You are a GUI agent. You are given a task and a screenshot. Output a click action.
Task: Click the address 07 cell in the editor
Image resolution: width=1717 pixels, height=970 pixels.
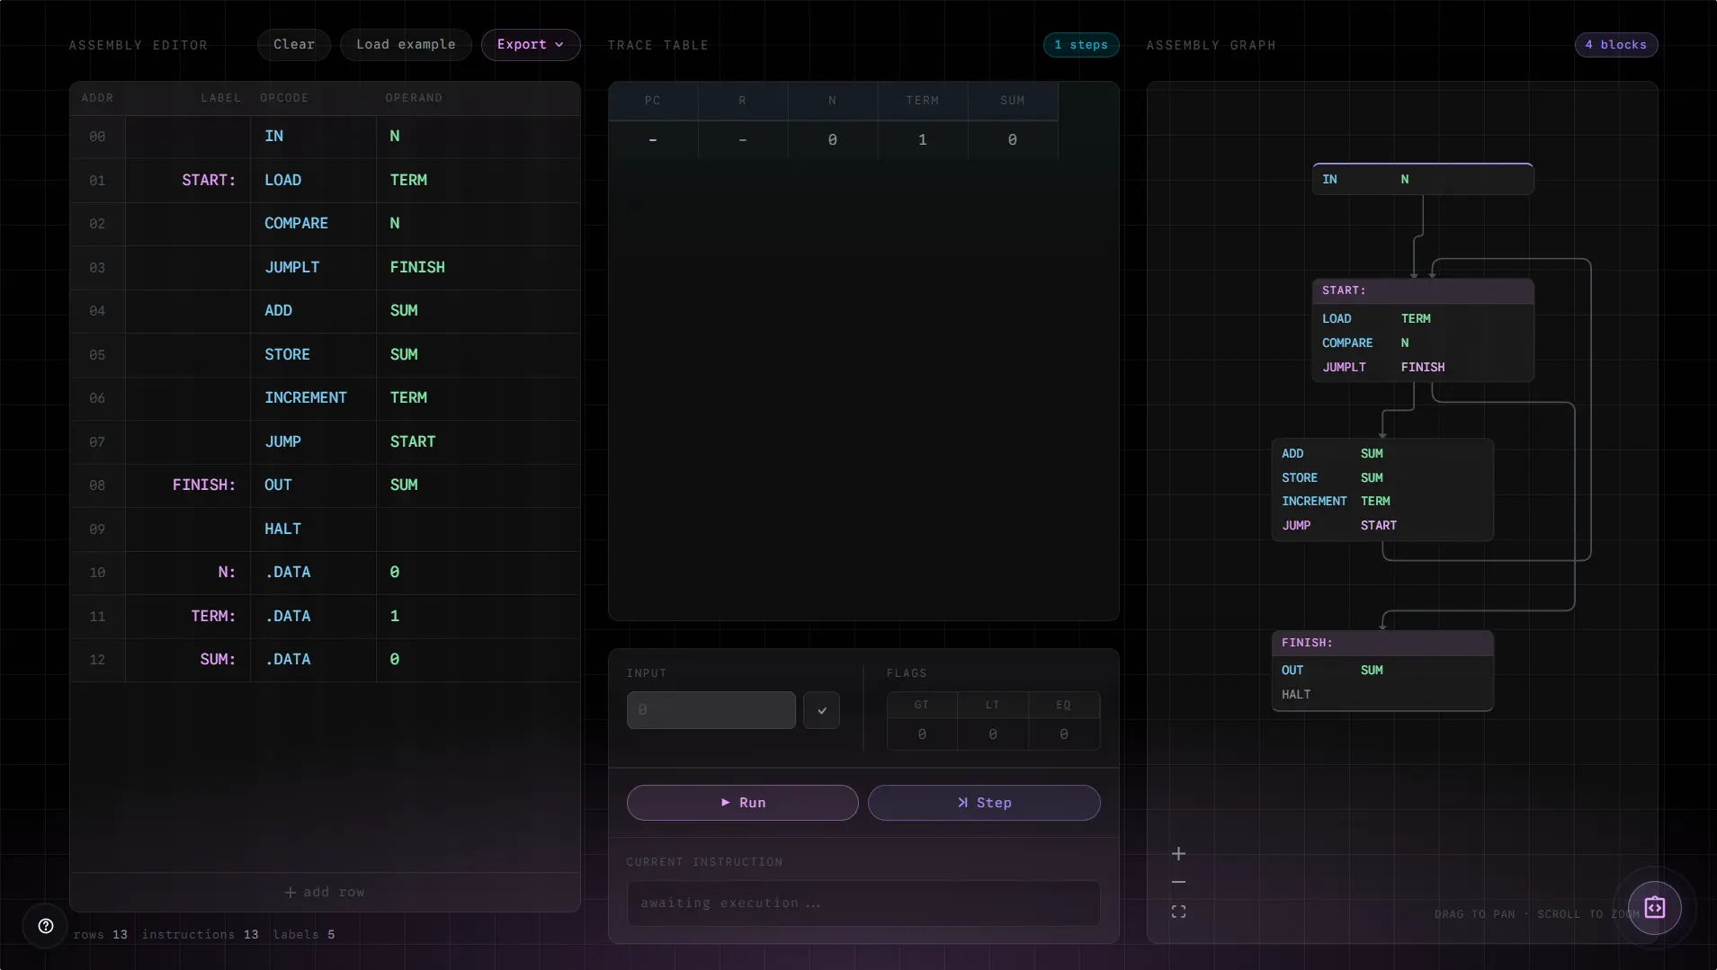click(x=97, y=442)
